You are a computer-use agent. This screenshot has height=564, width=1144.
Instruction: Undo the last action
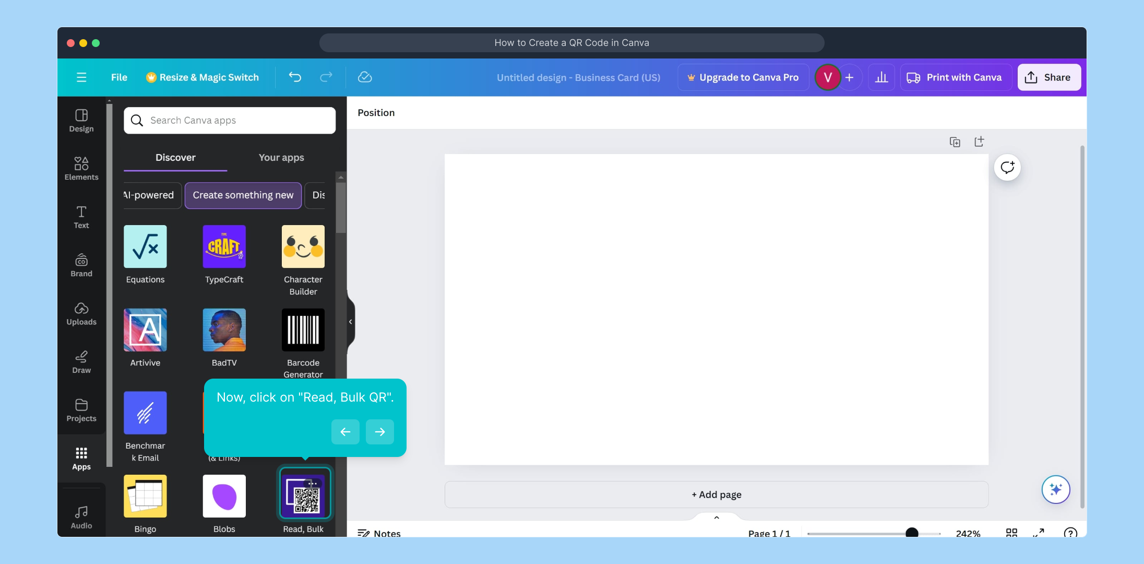pyautogui.click(x=295, y=77)
